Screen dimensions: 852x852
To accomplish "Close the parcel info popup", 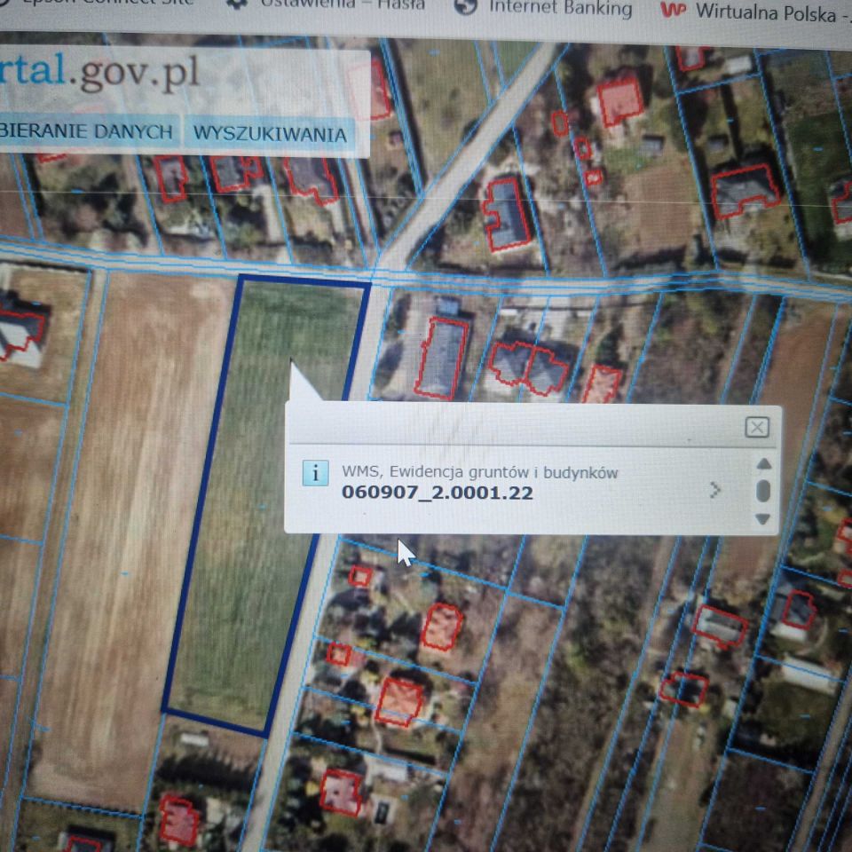I will pos(756,427).
